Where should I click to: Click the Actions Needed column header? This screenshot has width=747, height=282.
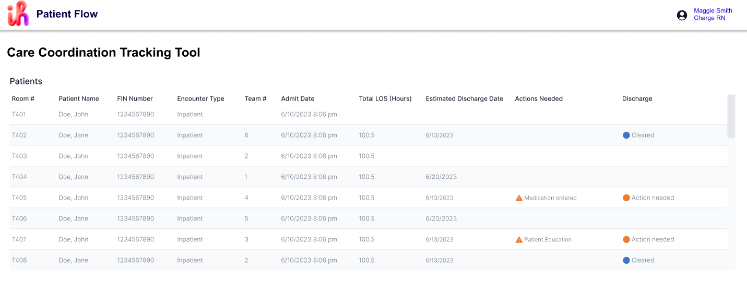(539, 99)
